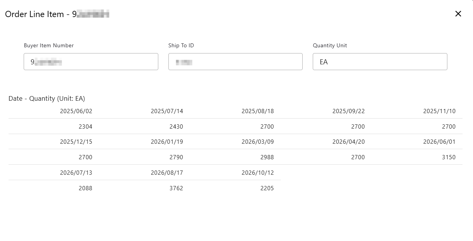
Task: Close the Order Line Item dialog
Action: click(458, 14)
